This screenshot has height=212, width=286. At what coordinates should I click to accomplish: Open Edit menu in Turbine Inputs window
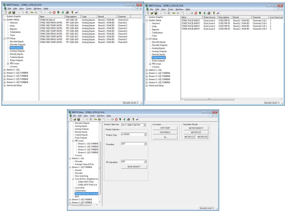coord(157,9)
